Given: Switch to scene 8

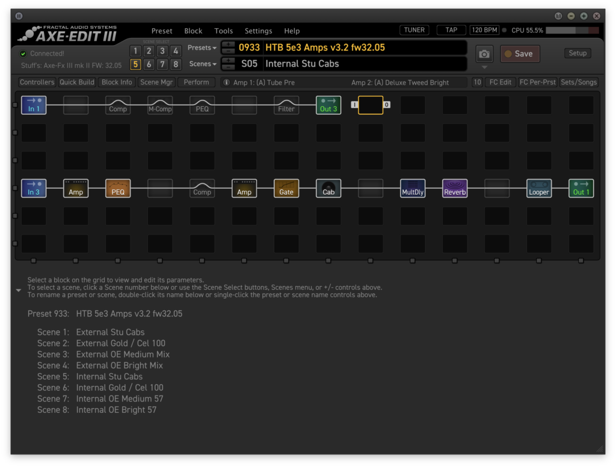Looking at the screenshot, I should (x=176, y=64).
